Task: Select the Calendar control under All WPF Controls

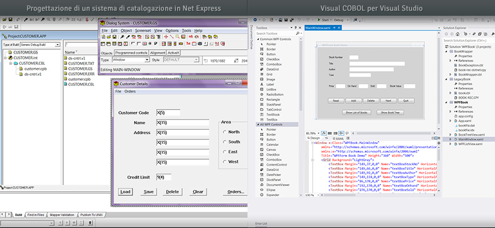Action: point(273,144)
